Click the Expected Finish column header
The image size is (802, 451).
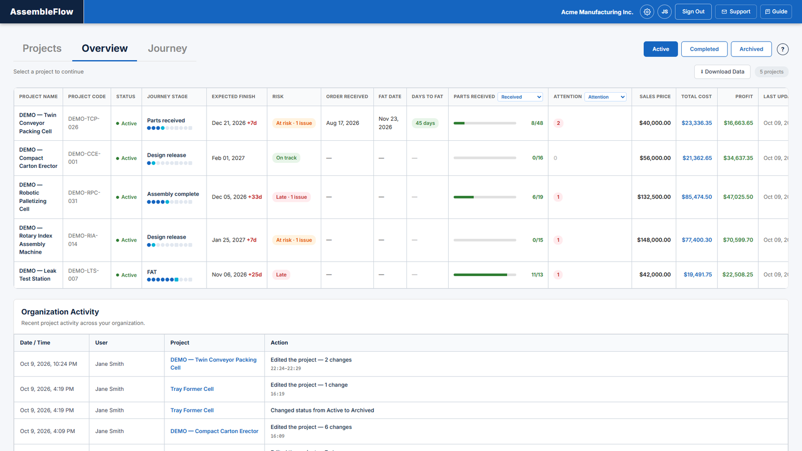coord(234,97)
